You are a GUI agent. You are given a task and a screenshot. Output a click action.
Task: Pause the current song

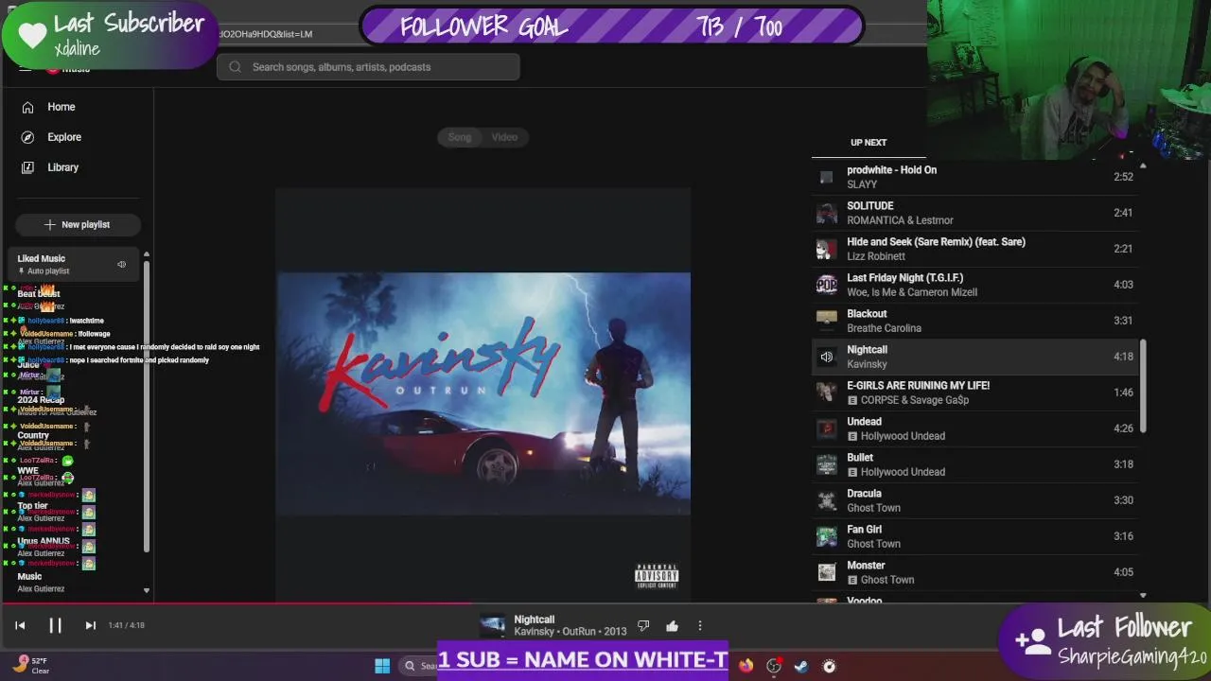click(55, 625)
